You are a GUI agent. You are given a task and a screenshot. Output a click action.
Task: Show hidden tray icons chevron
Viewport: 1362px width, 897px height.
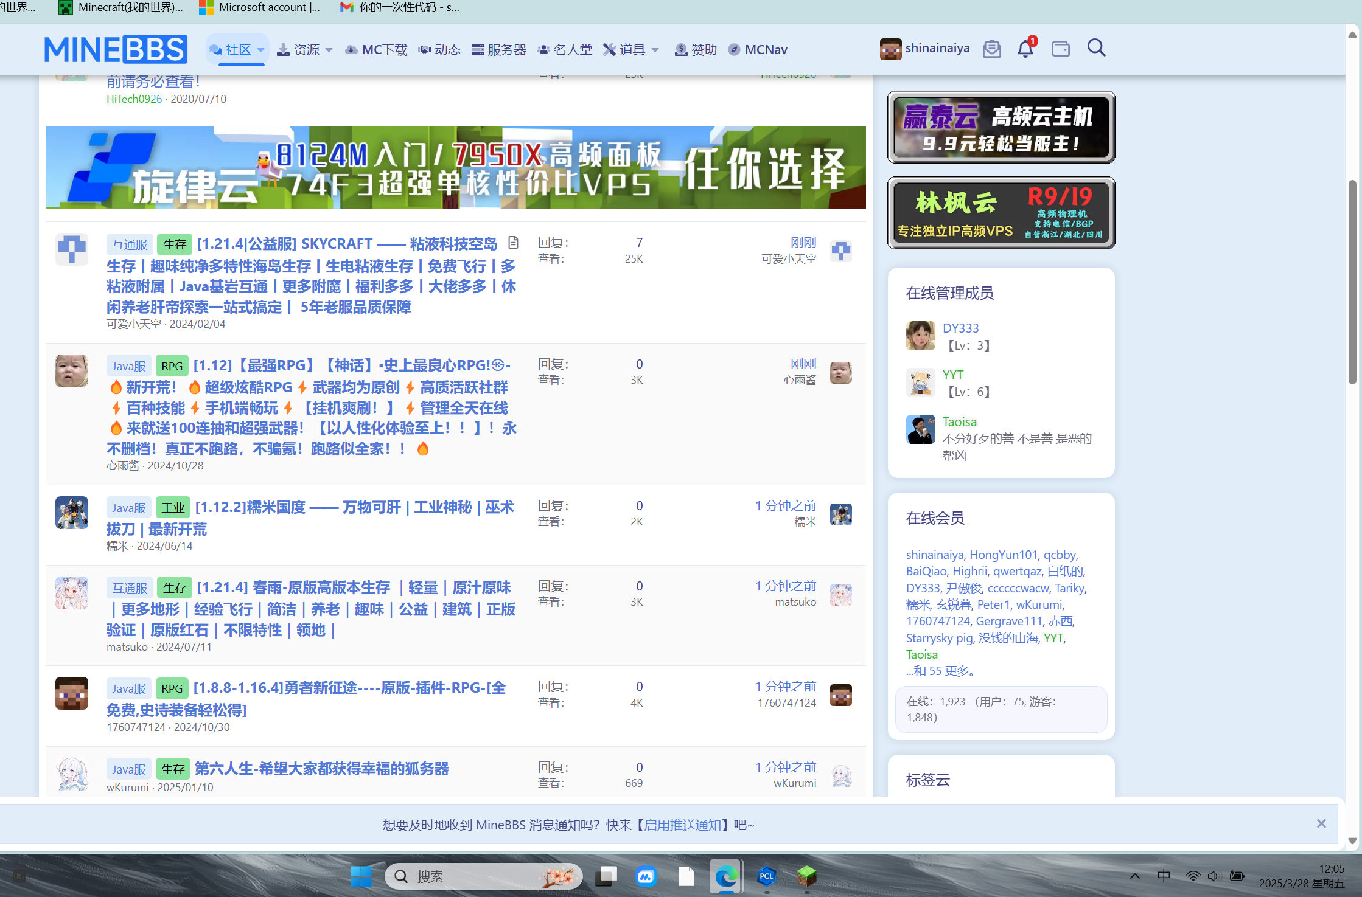coord(1135,876)
